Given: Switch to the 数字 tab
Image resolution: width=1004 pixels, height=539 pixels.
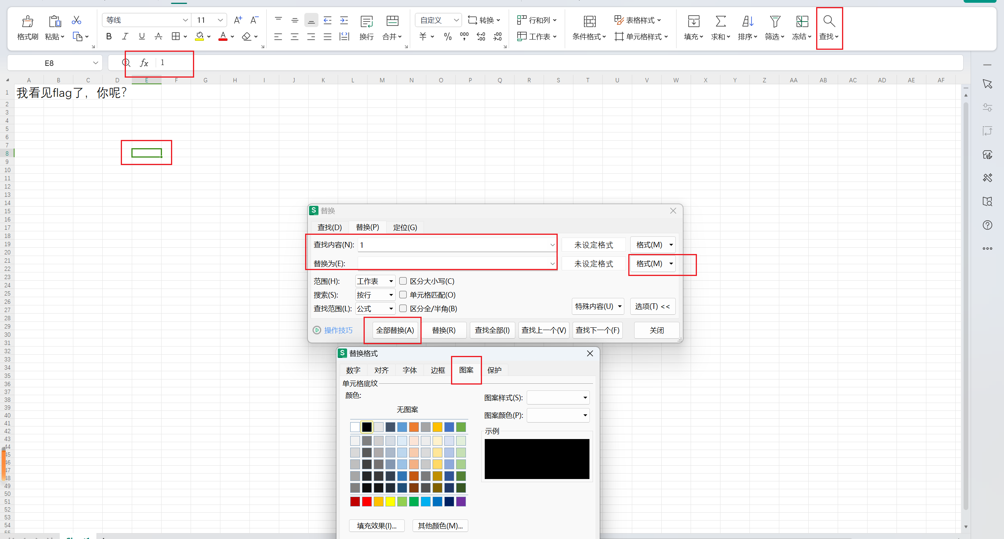Looking at the screenshot, I should [353, 370].
